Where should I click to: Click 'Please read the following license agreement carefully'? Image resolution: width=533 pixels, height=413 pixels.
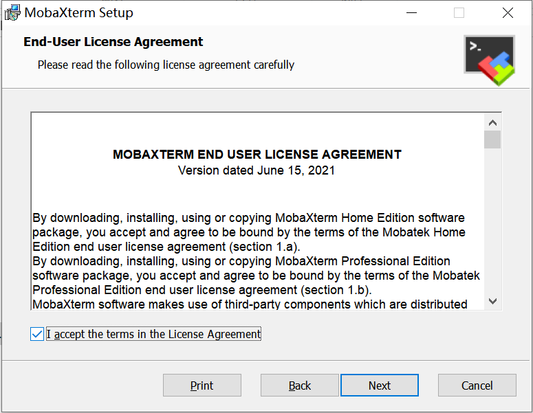[x=166, y=65]
